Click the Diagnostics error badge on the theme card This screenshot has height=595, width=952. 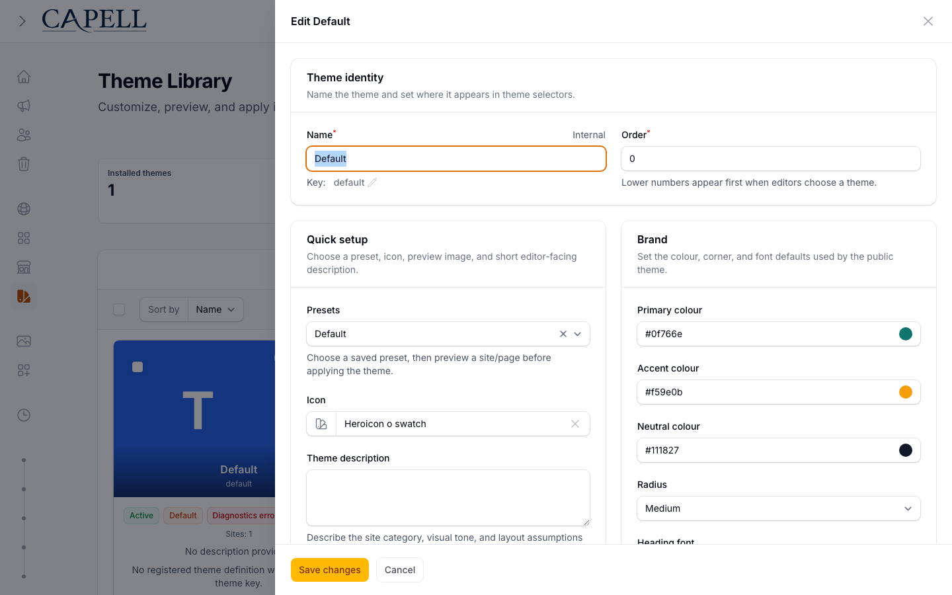click(241, 516)
